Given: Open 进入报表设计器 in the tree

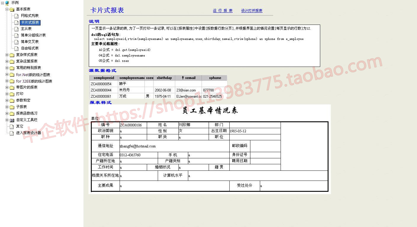Looking at the screenshot, I should (28, 133).
